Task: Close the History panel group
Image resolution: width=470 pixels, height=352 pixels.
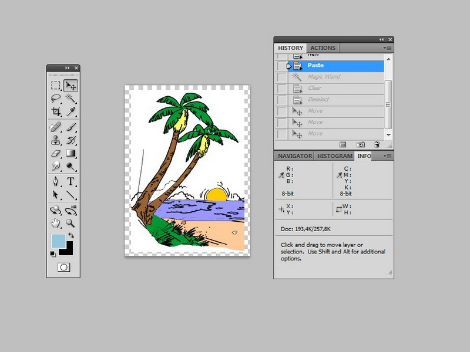Action: [x=390, y=39]
